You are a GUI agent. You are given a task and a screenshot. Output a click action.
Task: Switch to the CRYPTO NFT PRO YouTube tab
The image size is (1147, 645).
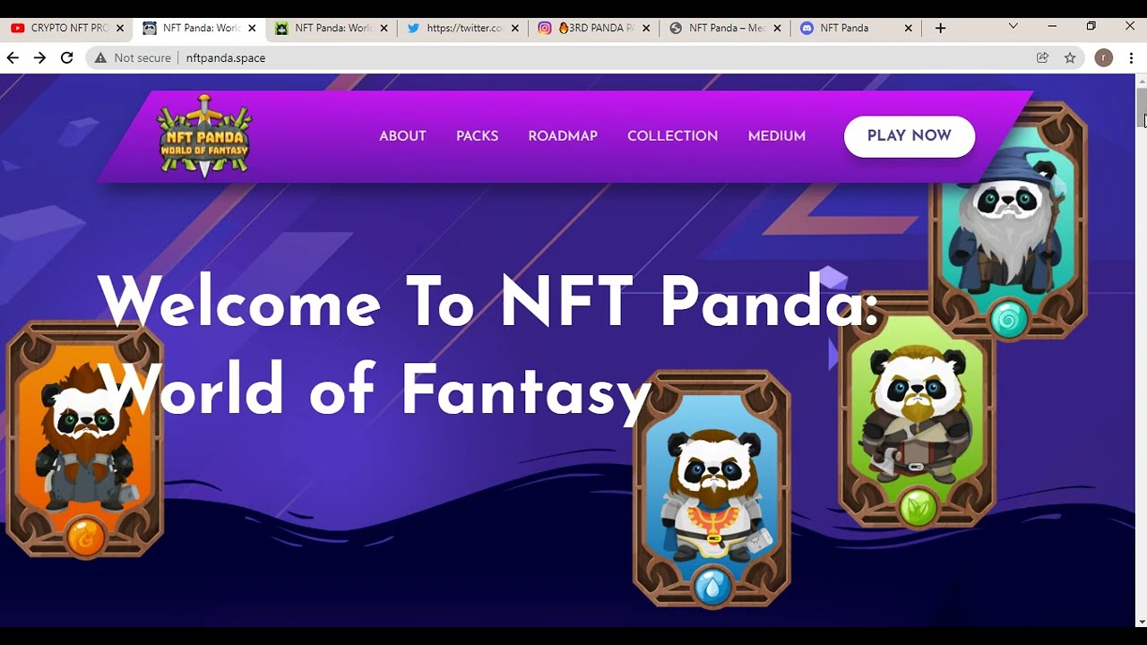[x=67, y=28]
